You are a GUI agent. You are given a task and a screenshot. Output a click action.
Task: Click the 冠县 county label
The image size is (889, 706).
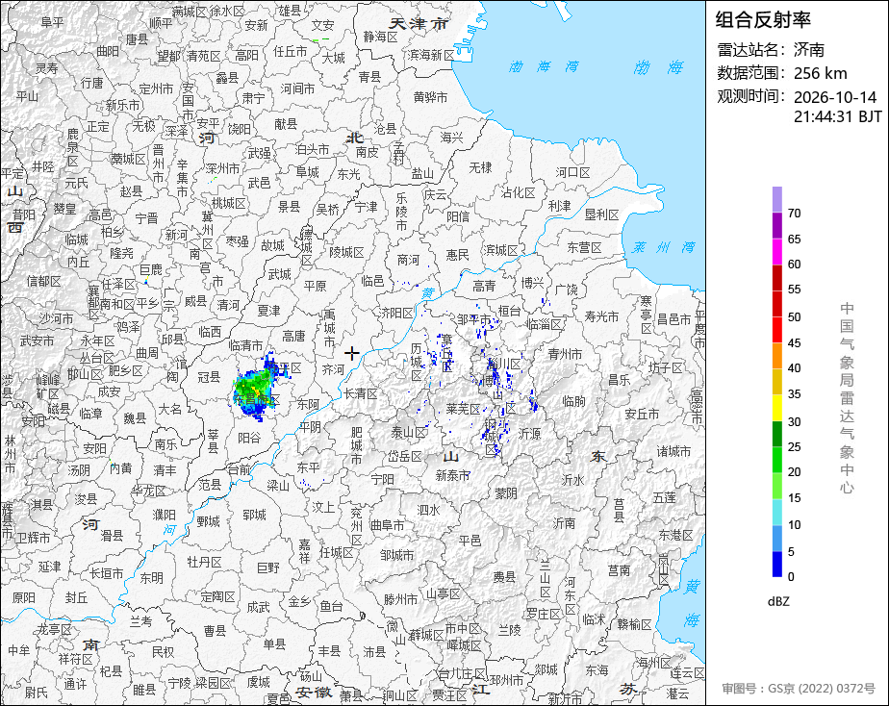pyautogui.click(x=209, y=377)
